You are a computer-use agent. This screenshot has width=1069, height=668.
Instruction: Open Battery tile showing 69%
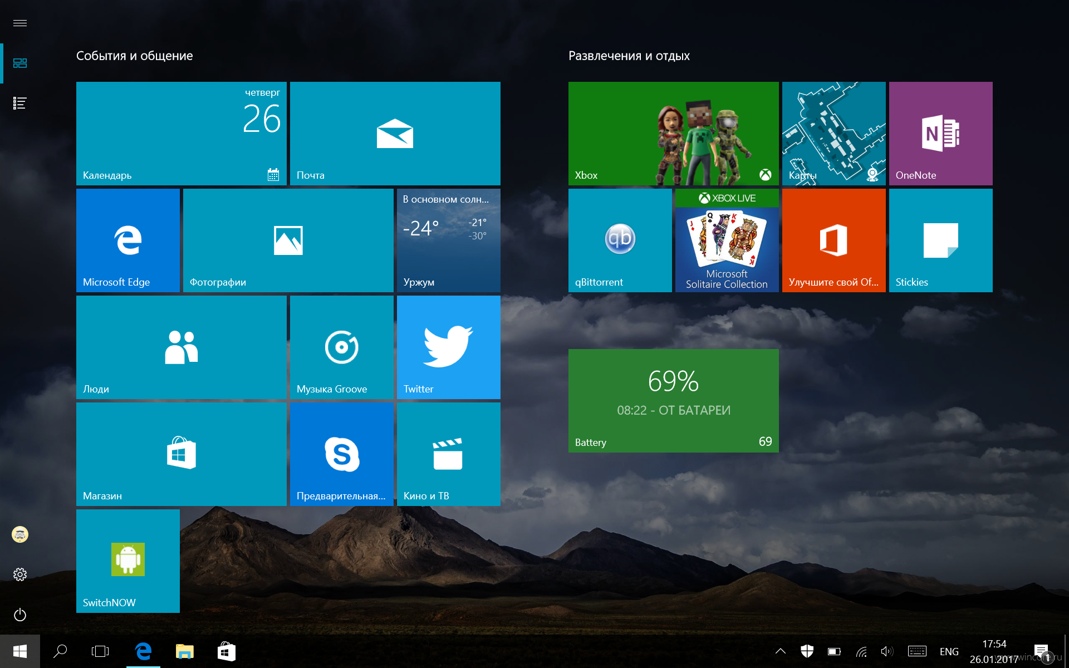(x=674, y=401)
